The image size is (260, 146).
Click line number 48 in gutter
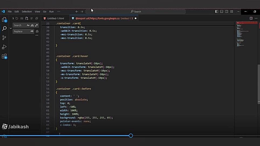(47, 63)
